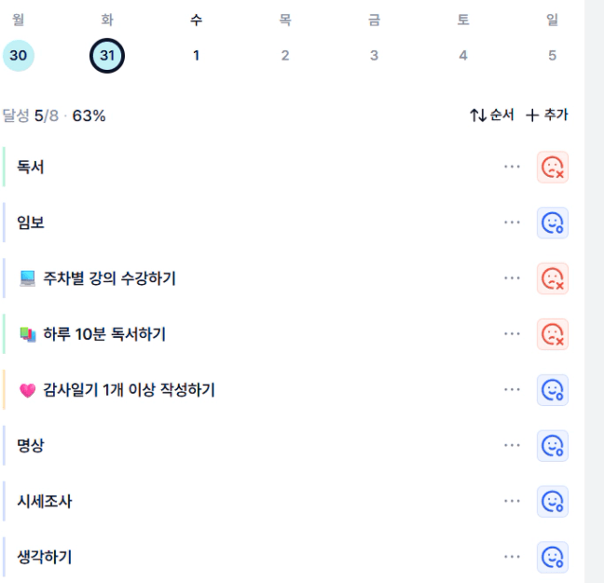Viewport: 604px width, 583px height.
Task: Toggle the 임보 habit completion face icon
Action: [553, 223]
